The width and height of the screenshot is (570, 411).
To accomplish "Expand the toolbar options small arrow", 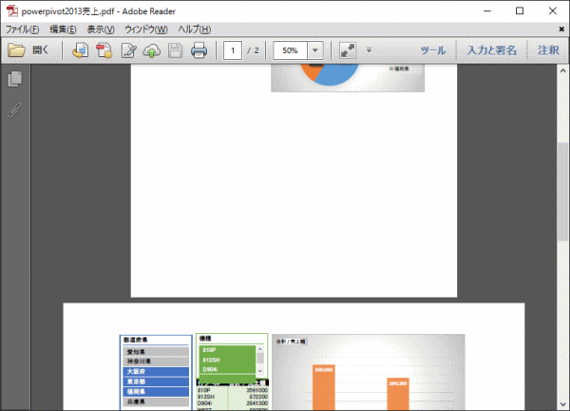I will point(369,49).
